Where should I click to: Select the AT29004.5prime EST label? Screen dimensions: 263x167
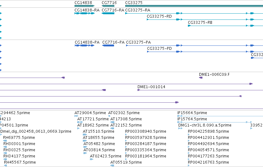[x=90, y=113]
